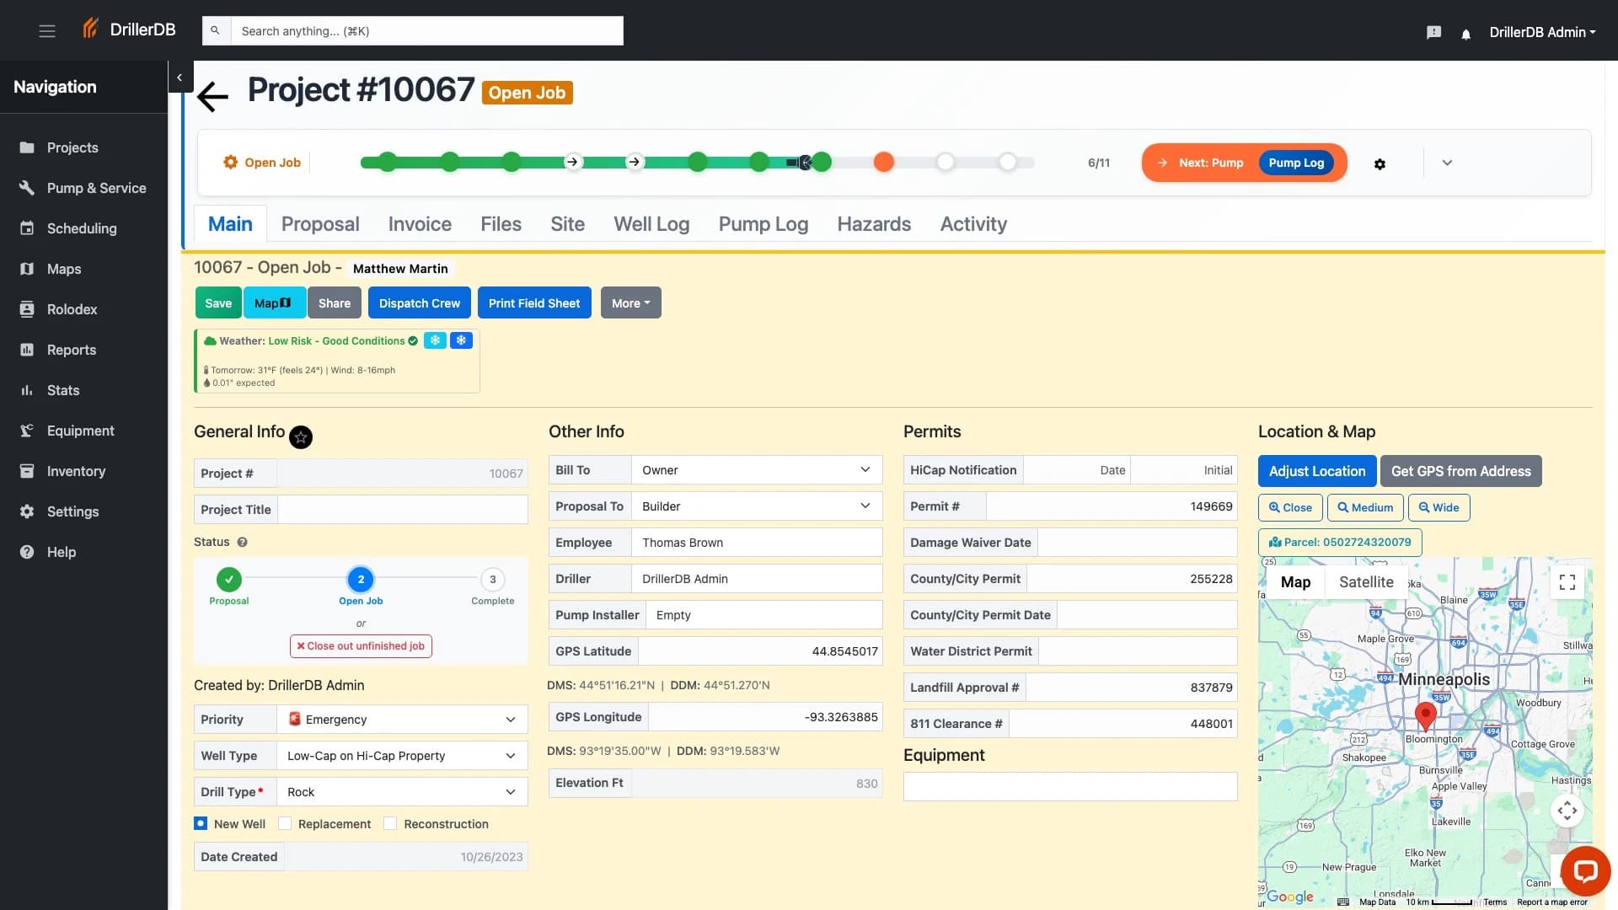Image resolution: width=1618 pixels, height=910 pixels.
Task: Open the Maps section in the sidebar
Action: coord(64,269)
